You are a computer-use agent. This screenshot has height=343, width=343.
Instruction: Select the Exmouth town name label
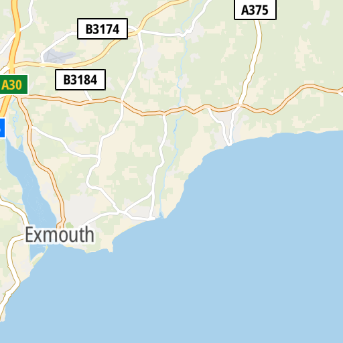pos(60,234)
